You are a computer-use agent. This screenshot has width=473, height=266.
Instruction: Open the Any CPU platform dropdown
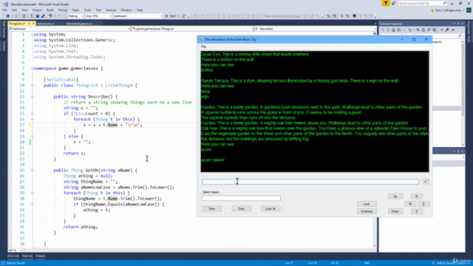(x=98, y=16)
